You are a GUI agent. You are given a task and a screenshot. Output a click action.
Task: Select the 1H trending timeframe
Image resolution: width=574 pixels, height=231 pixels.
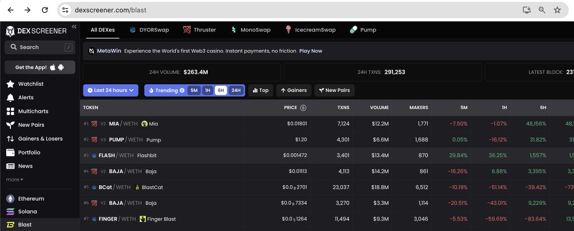pos(208,90)
